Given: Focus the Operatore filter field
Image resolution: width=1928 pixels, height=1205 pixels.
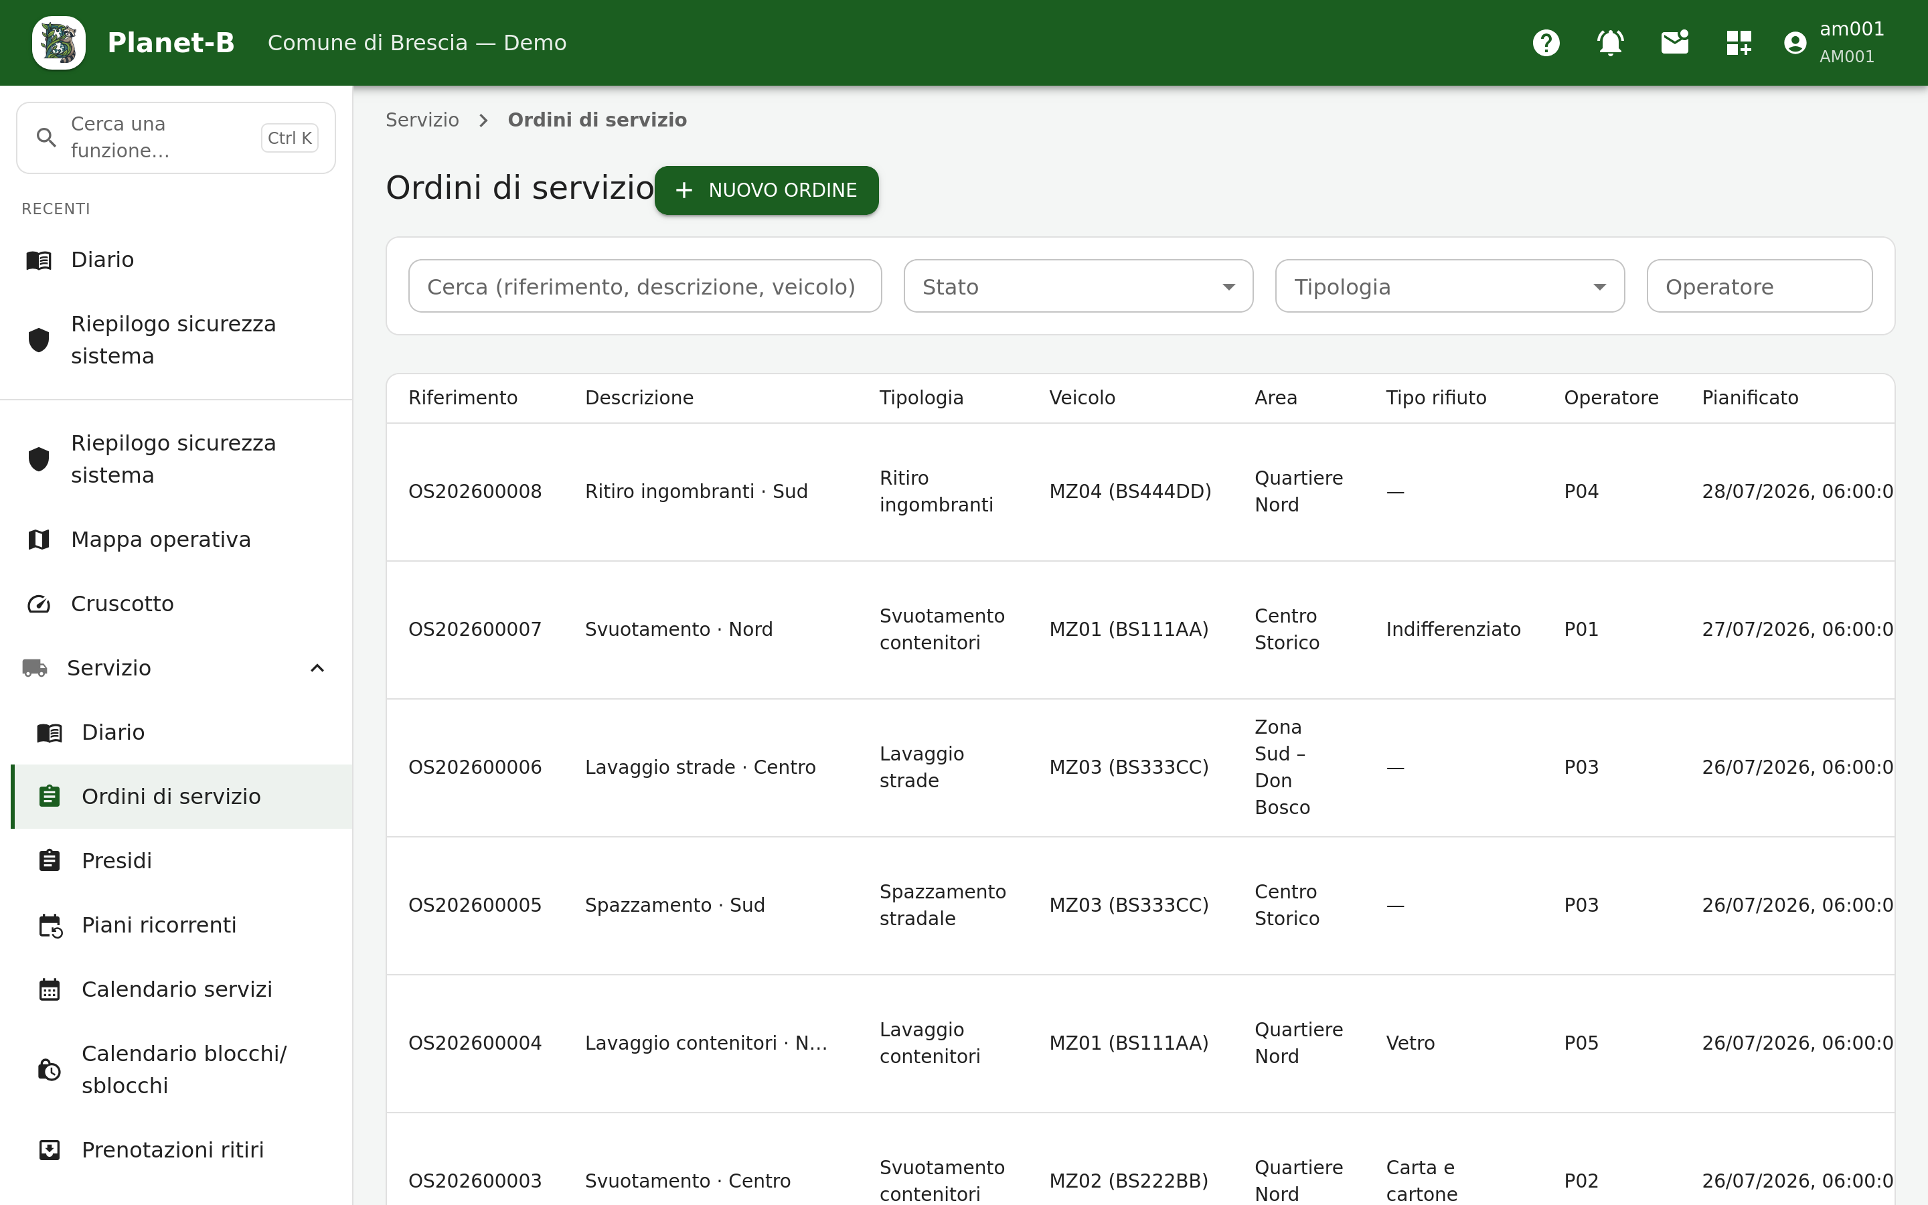Looking at the screenshot, I should [1759, 286].
